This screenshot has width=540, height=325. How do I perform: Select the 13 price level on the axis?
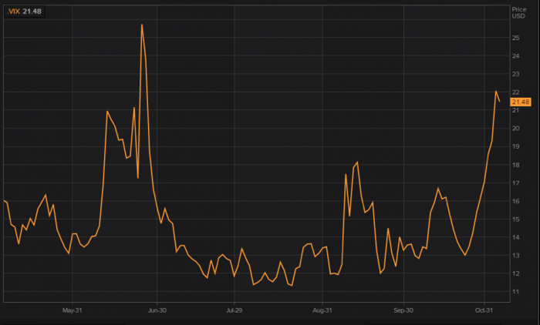point(515,256)
